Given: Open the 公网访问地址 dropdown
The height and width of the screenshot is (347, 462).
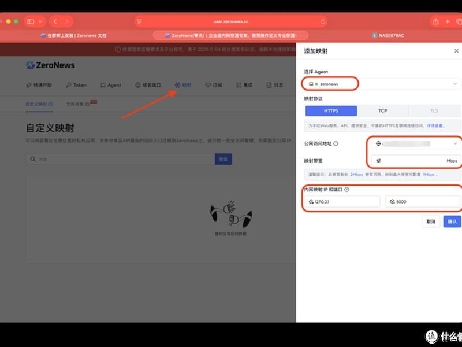Looking at the screenshot, I should pos(416,143).
